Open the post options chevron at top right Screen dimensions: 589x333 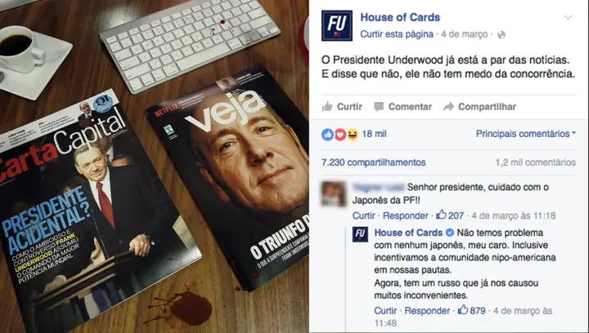(568, 17)
